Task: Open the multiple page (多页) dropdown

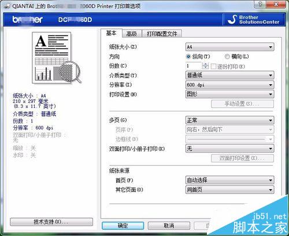Action: pyautogui.click(x=229, y=120)
